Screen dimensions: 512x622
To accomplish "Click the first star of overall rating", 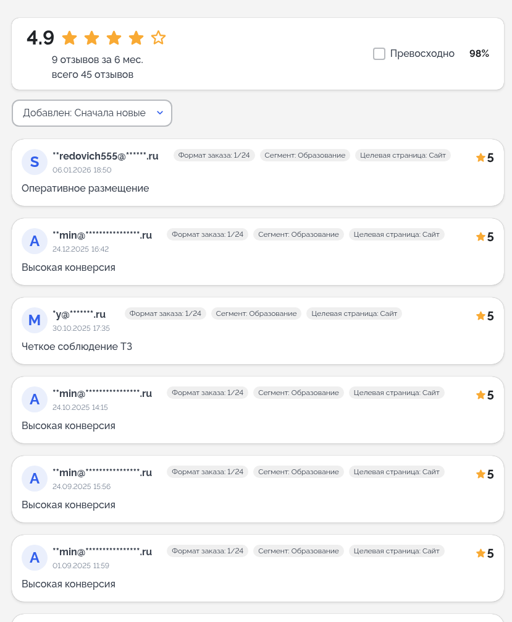I will point(70,38).
